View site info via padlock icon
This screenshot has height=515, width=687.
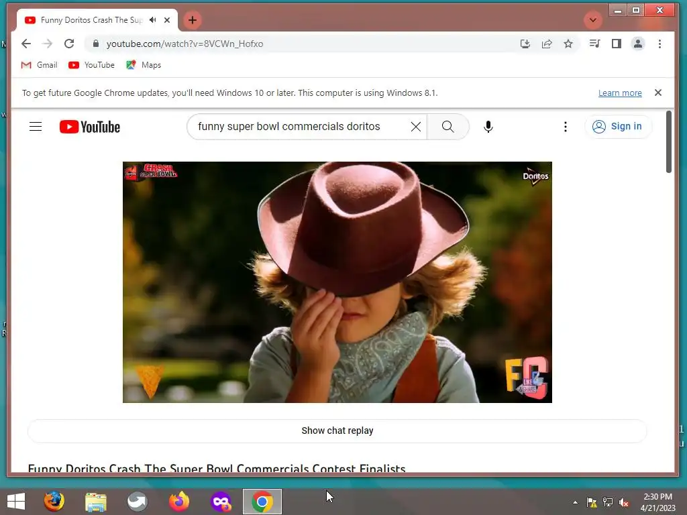click(x=96, y=44)
